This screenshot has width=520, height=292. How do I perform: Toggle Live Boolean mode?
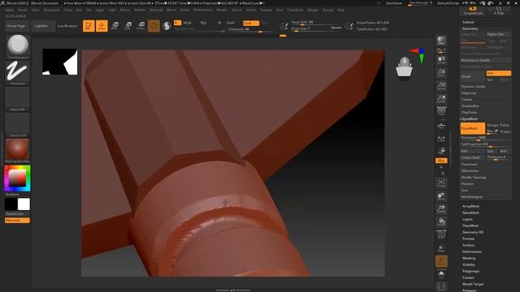click(x=67, y=26)
